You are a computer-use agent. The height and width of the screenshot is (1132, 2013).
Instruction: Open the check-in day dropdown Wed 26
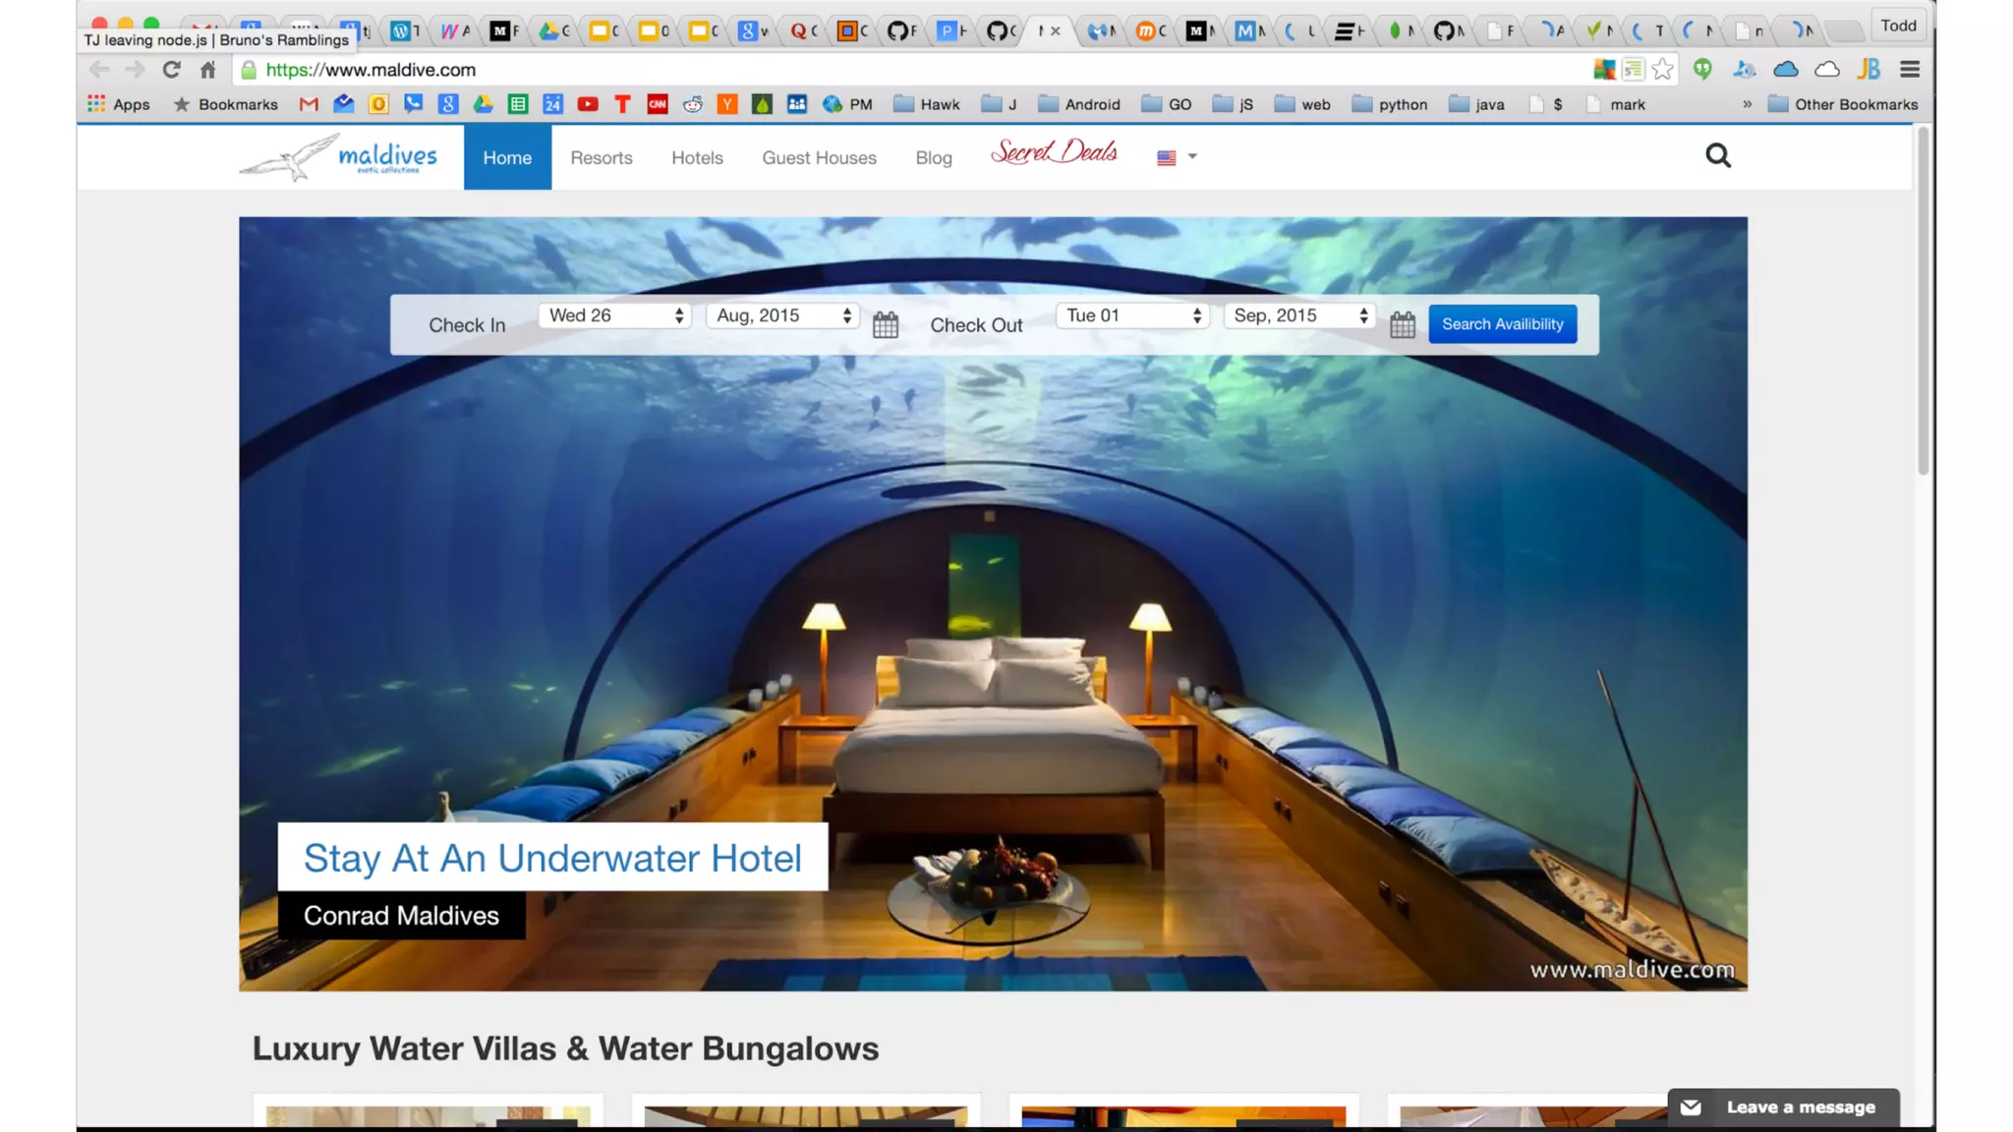(615, 315)
